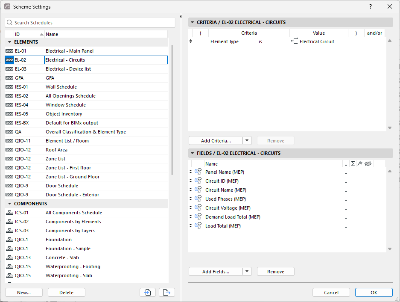The height and width of the screenshot is (302, 400).
Task: Click the help question mark icon
Action: coord(371,7)
